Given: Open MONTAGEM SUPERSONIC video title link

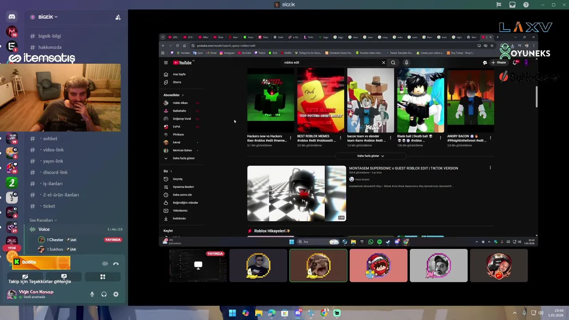Looking at the screenshot, I should tap(404, 168).
